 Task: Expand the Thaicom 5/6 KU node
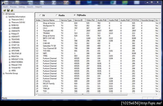point(10,23)
